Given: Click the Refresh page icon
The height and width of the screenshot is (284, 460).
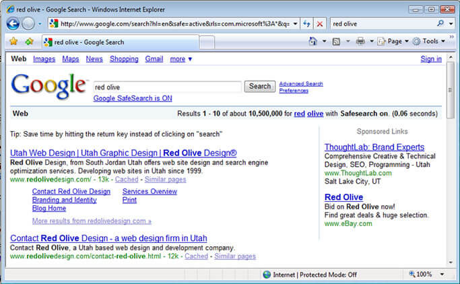Looking at the screenshot, I should click(307, 24).
